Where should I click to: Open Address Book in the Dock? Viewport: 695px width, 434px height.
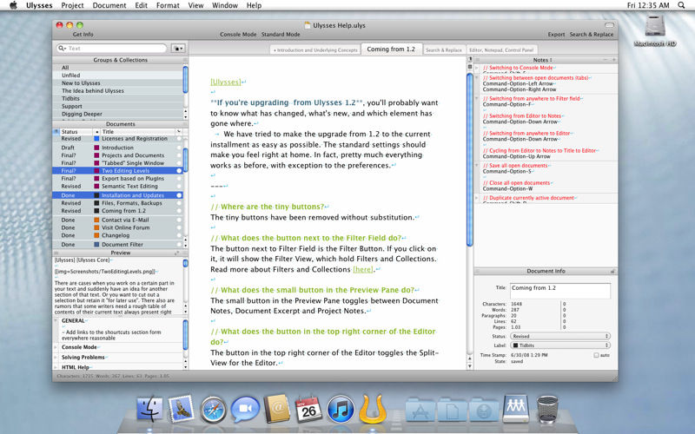(276, 409)
